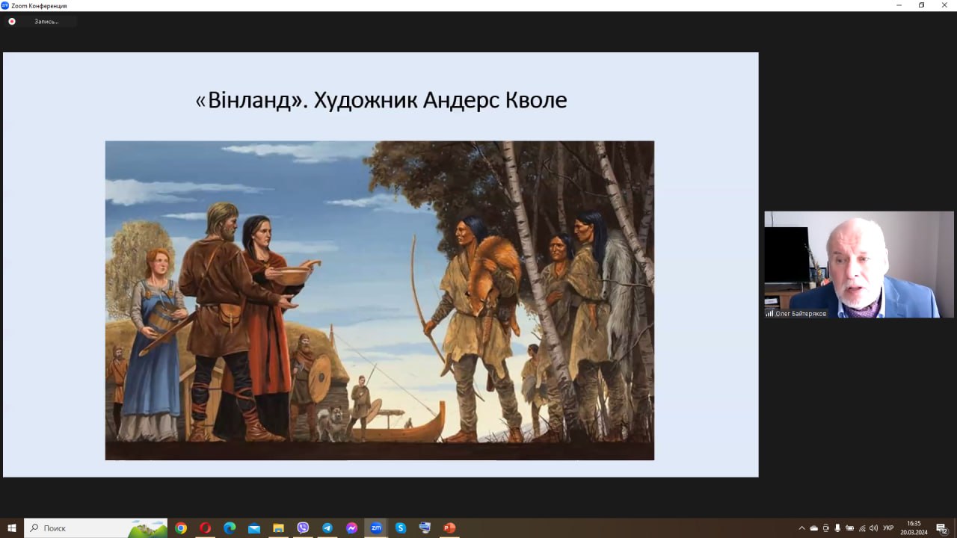
Task: Expand the hidden system tray icons
Action: (801, 528)
